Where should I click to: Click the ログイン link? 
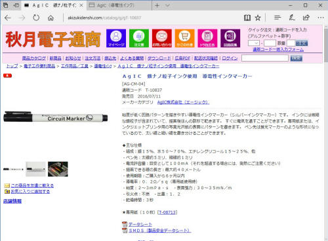(230, 58)
